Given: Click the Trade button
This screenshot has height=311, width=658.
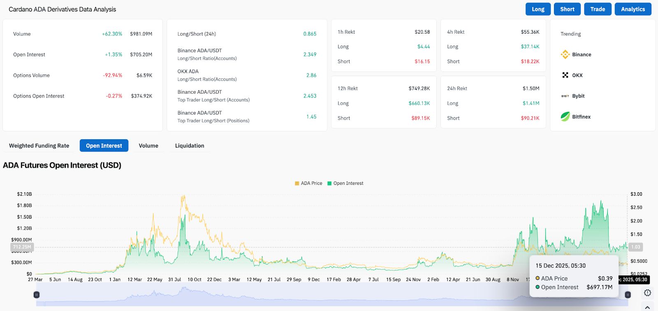Looking at the screenshot, I should point(598,9).
